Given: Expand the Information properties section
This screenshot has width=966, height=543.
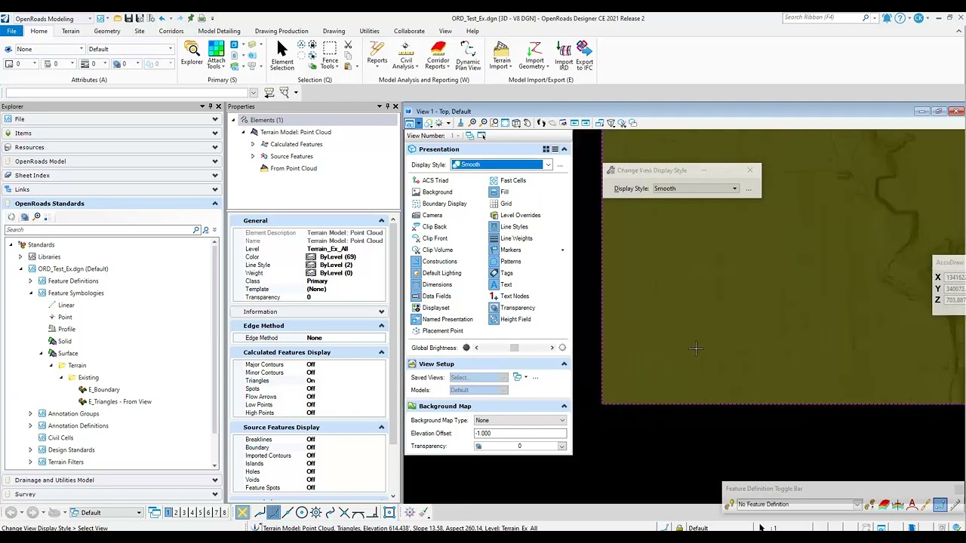Looking at the screenshot, I should (381, 311).
